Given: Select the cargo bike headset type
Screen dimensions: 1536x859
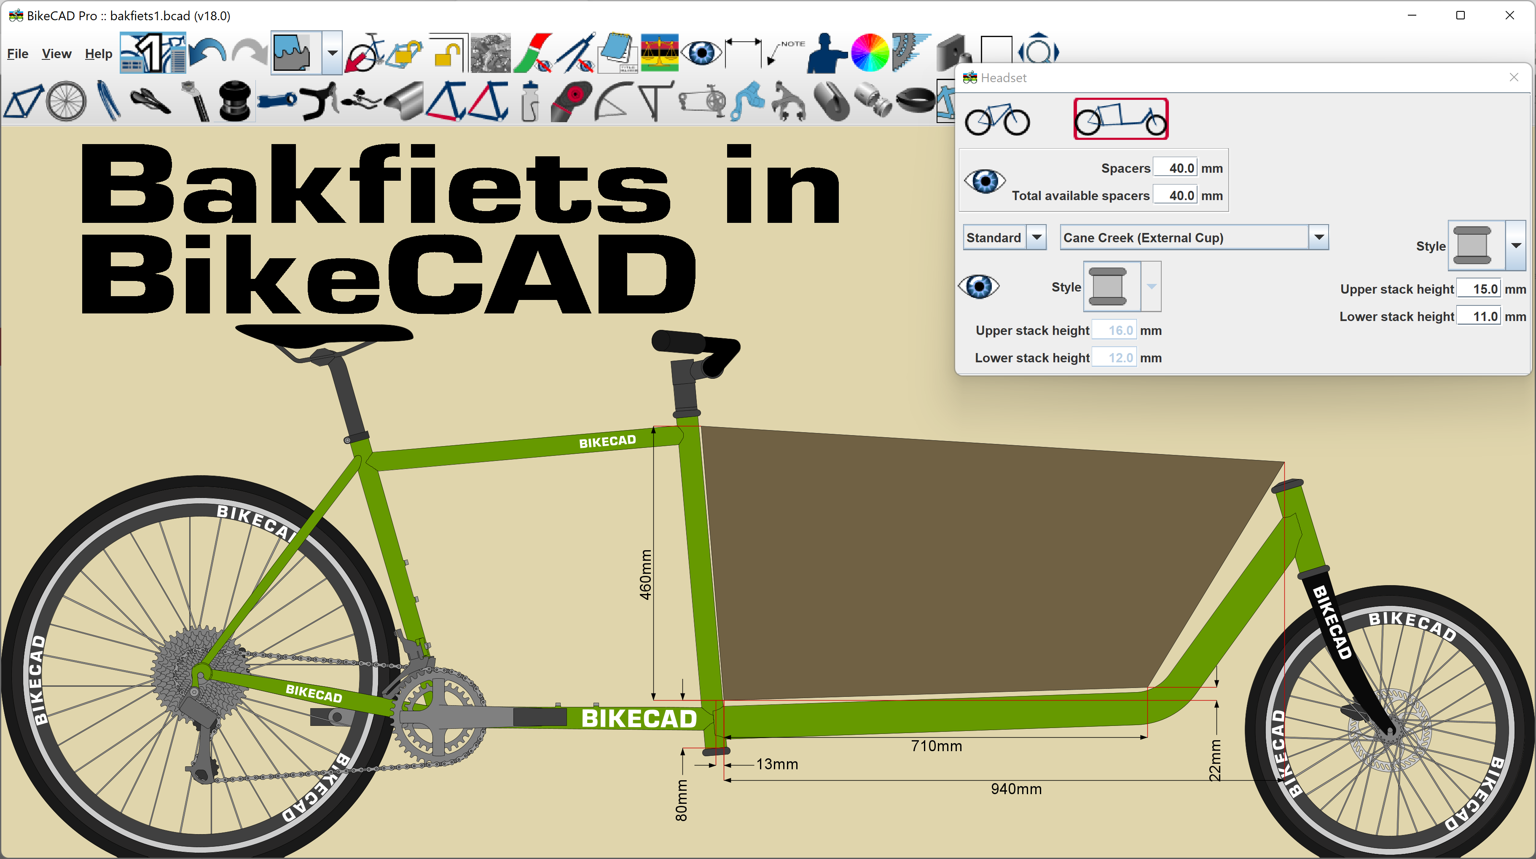Looking at the screenshot, I should 1121,119.
